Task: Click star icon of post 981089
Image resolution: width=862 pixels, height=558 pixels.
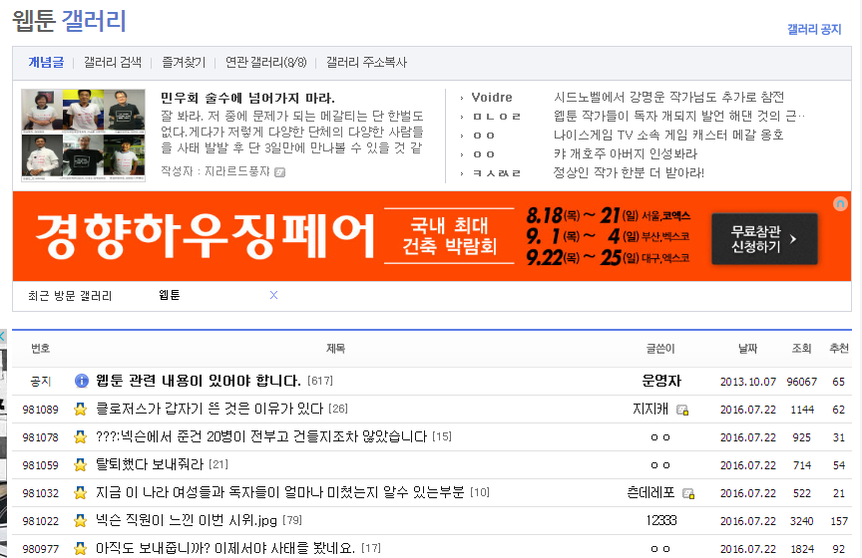Action: 80,409
